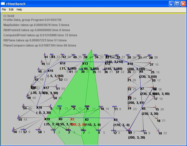Click the rlttestbench title bar icon
Screen dimensions: 187x146
point(3,4)
